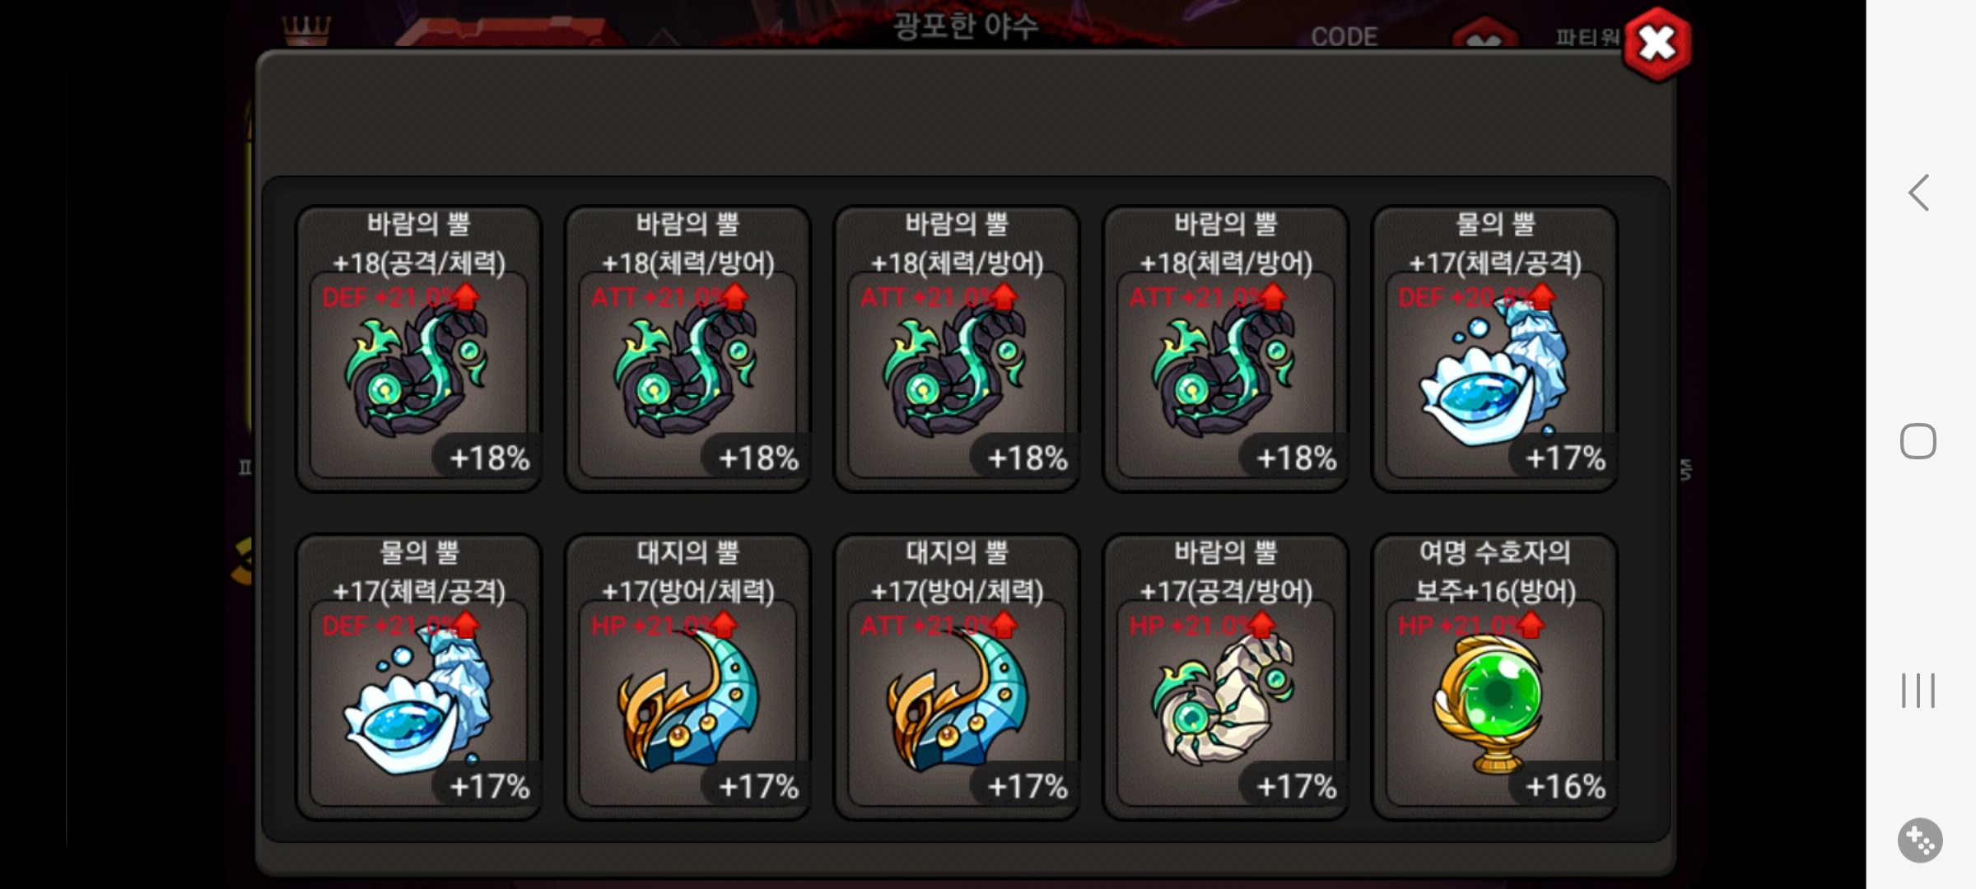Tap the CODE label in the top bar
This screenshot has width=1976, height=889.
click(x=1344, y=37)
